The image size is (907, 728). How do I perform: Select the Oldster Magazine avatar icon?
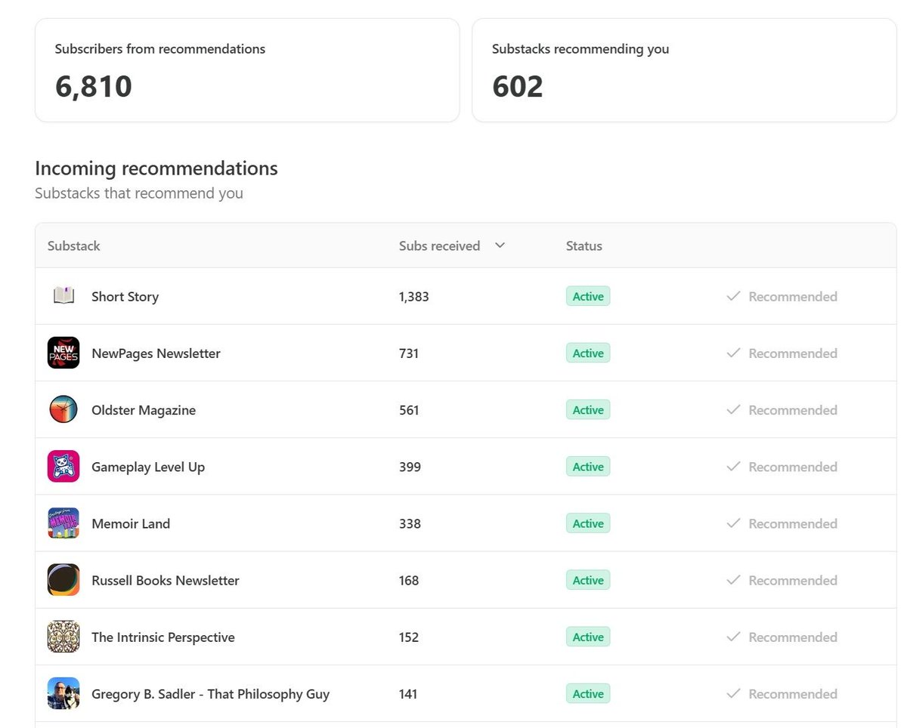[x=63, y=409]
